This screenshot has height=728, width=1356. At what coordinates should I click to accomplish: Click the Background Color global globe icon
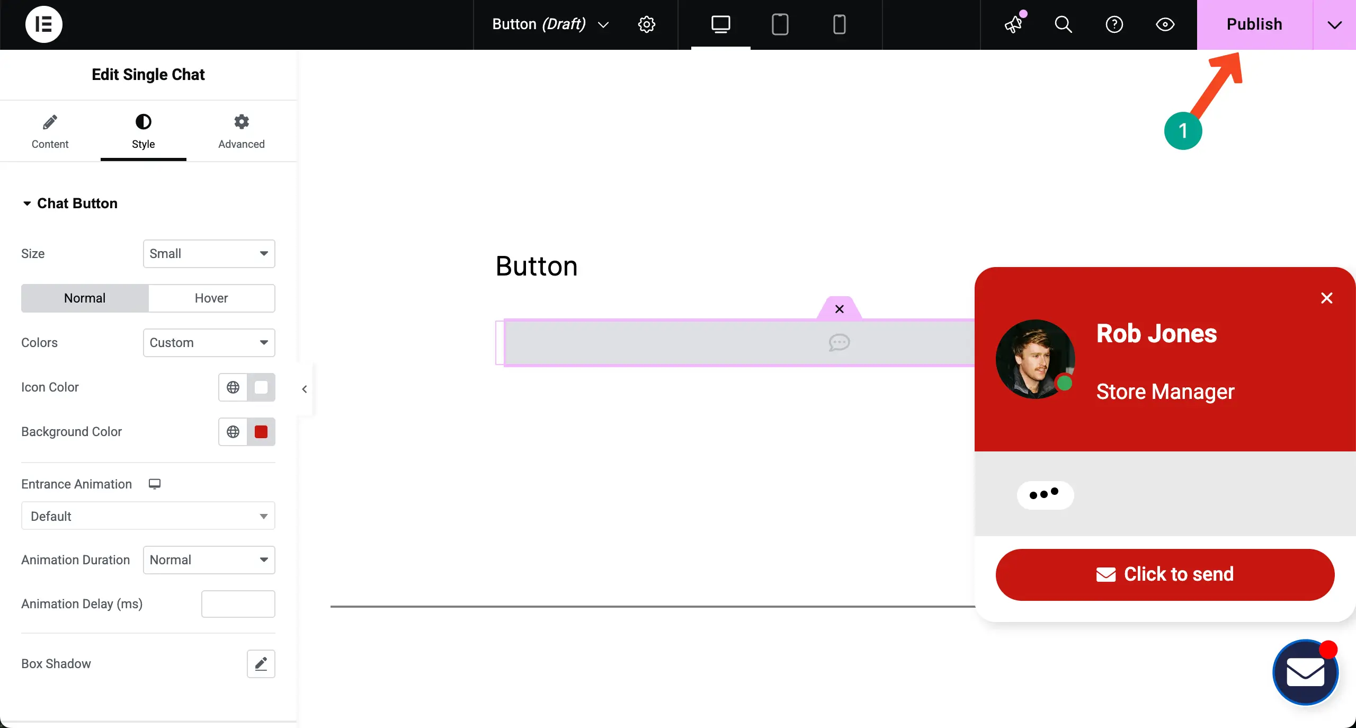click(233, 432)
